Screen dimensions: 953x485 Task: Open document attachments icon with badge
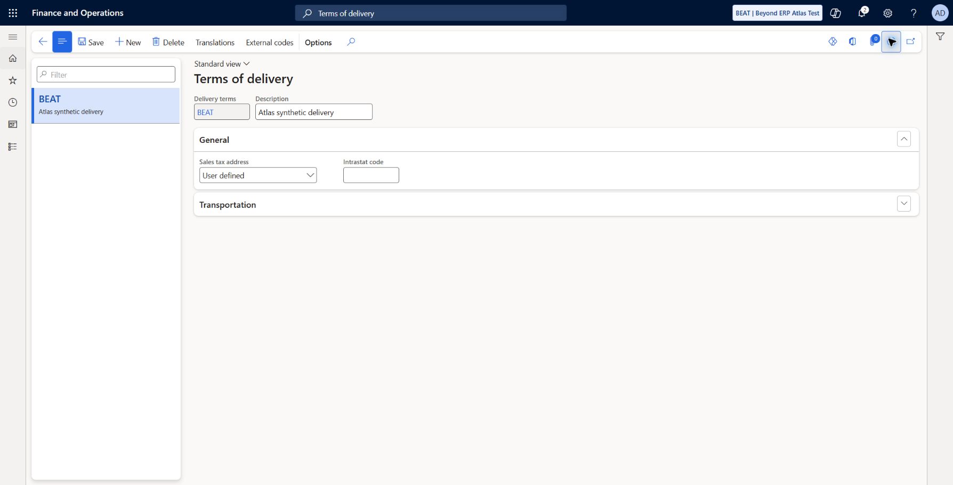(873, 41)
